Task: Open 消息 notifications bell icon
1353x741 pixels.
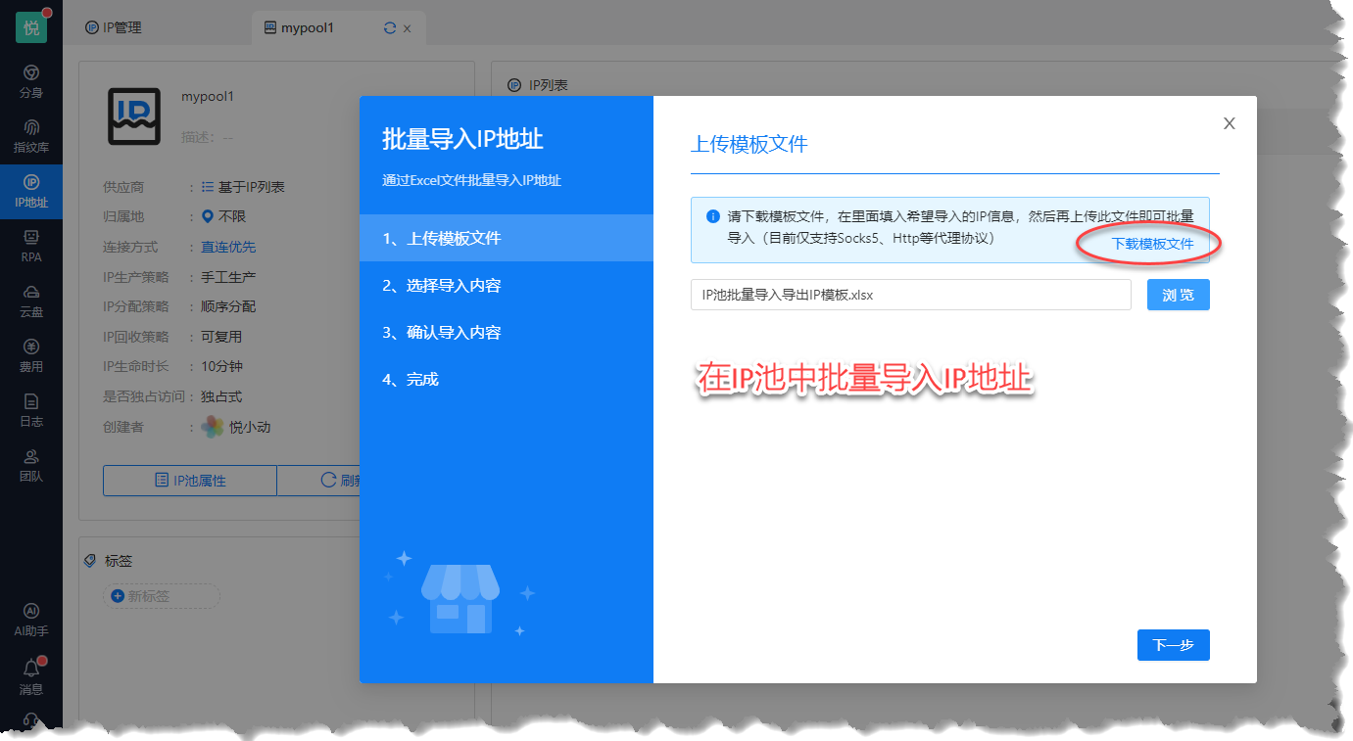Action: (x=31, y=675)
